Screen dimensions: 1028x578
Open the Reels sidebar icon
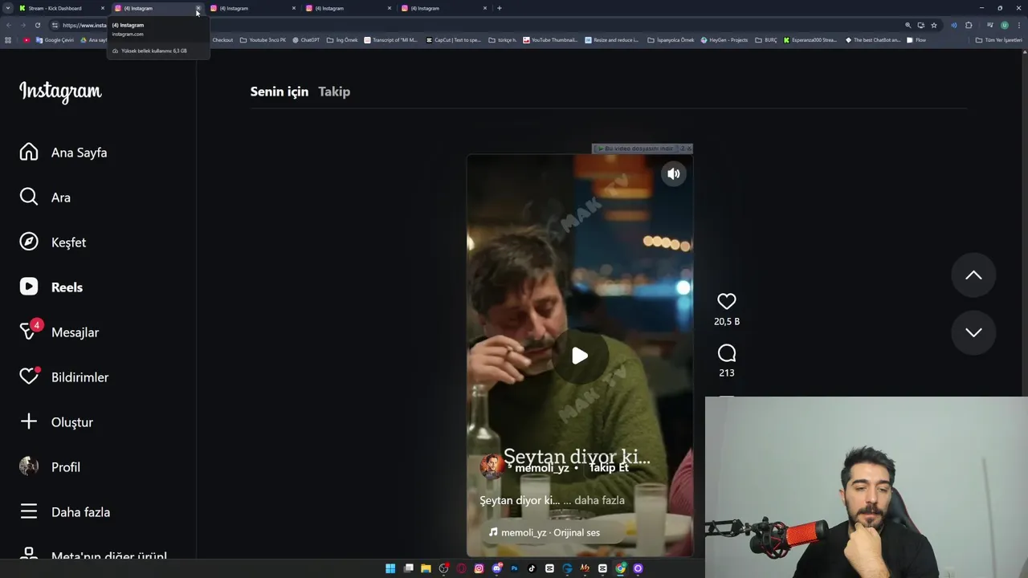pos(29,287)
